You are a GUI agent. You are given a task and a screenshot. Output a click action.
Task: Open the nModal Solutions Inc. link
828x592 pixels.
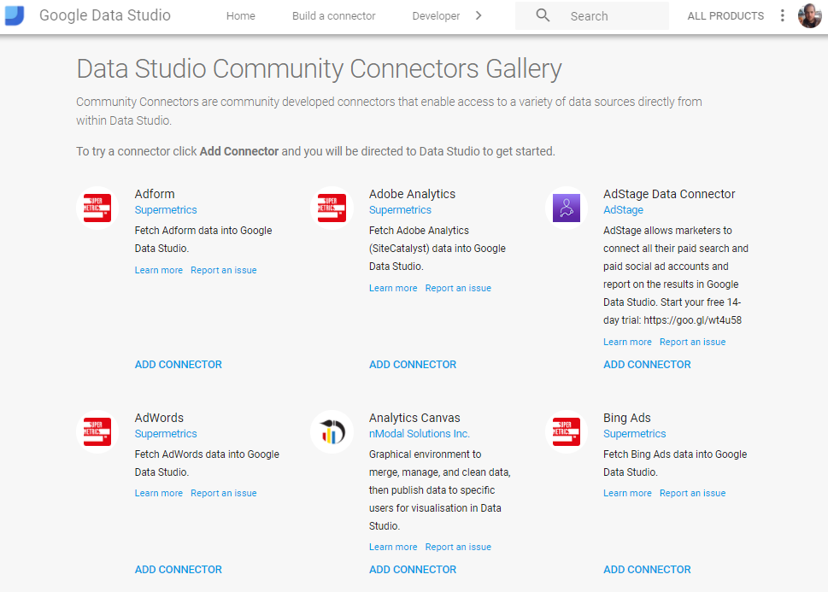click(419, 433)
